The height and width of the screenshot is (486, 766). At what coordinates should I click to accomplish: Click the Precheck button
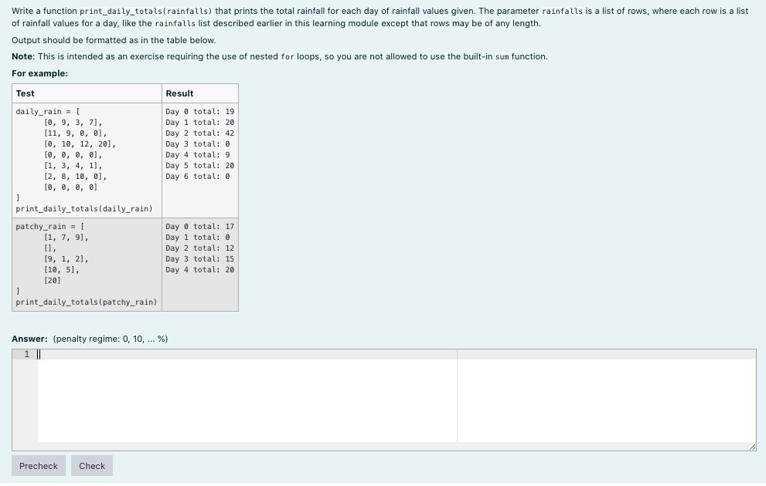pos(38,466)
